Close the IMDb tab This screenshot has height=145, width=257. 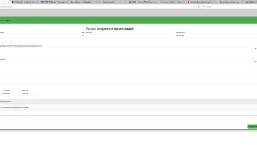coord(155,2)
